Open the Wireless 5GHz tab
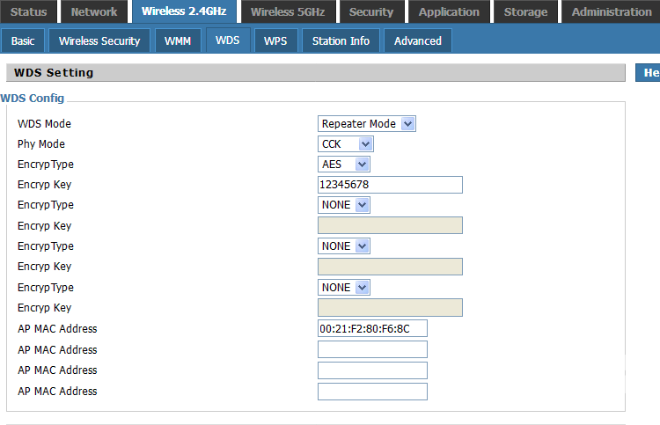The image size is (660, 425). (288, 12)
